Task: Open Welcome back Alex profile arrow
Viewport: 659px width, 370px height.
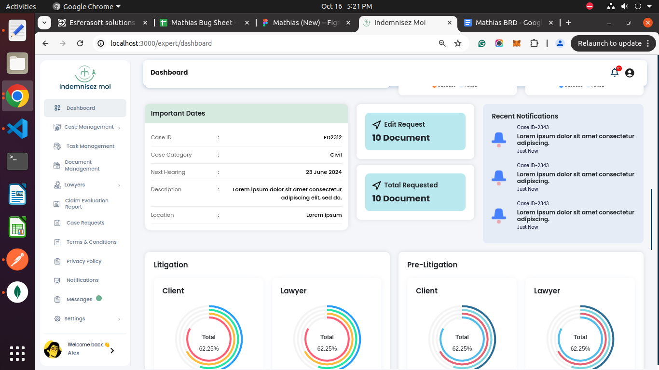Action: (x=112, y=350)
